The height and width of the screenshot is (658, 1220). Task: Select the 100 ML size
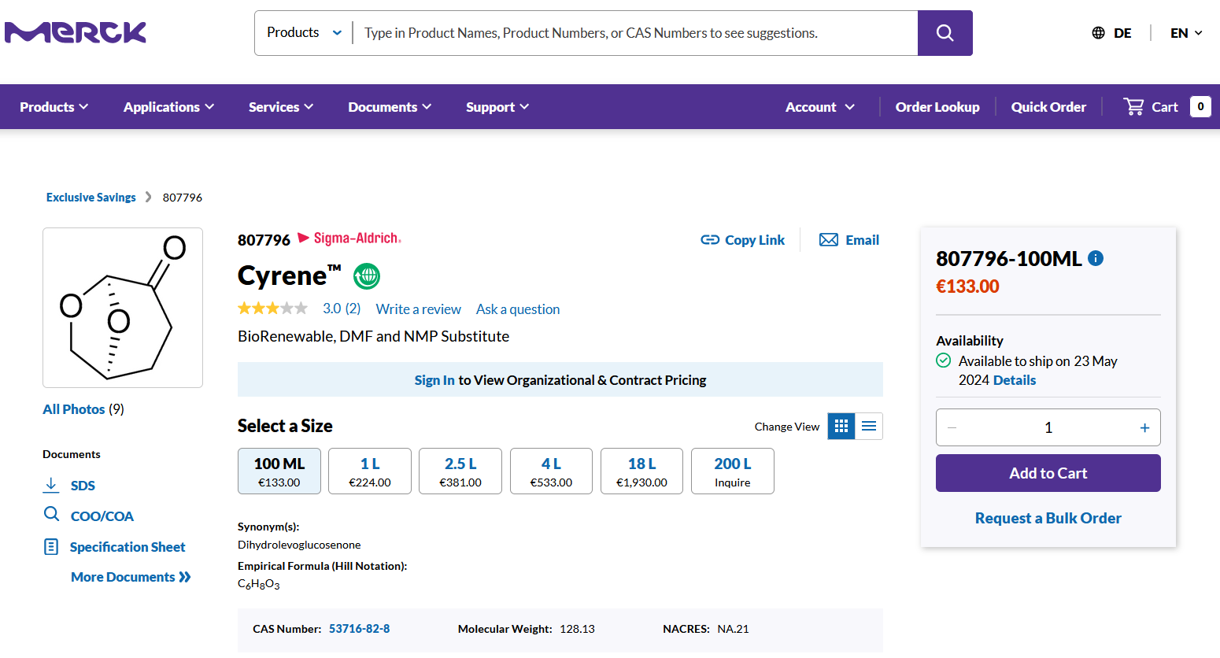click(x=279, y=471)
